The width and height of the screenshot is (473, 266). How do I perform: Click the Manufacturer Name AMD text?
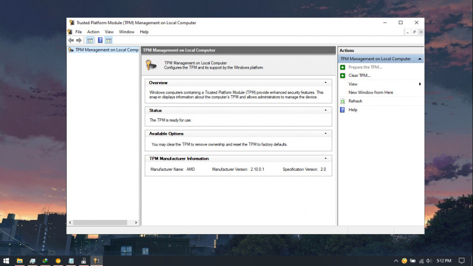click(x=173, y=170)
